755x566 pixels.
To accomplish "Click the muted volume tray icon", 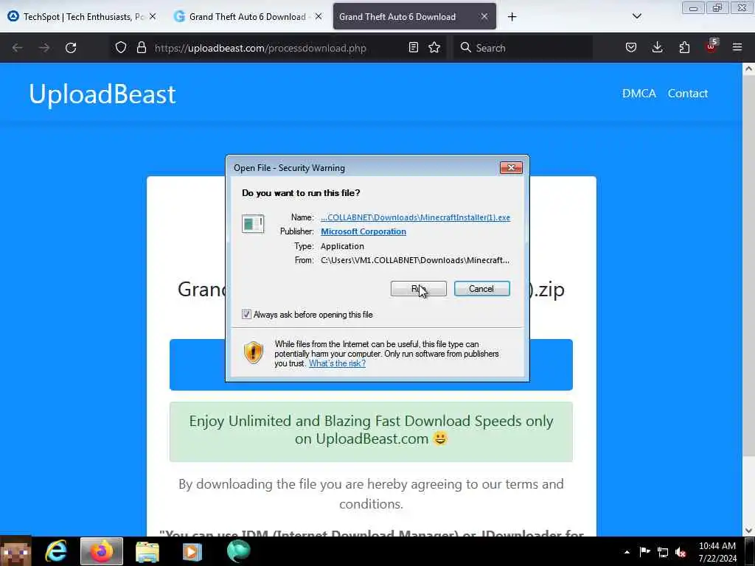I will pyautogui.click(x=681, y=552).
